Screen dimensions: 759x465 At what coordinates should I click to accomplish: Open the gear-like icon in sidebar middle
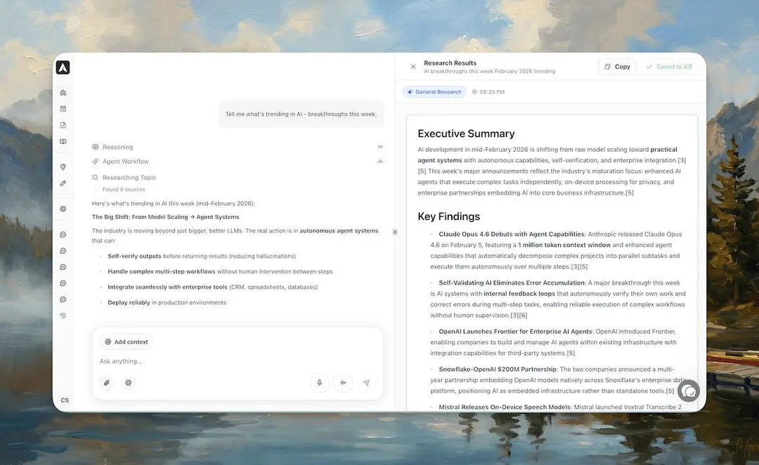(x=63, y=209)
